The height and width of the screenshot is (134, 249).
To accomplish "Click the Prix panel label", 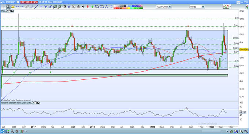I will (x=3, y=11).
